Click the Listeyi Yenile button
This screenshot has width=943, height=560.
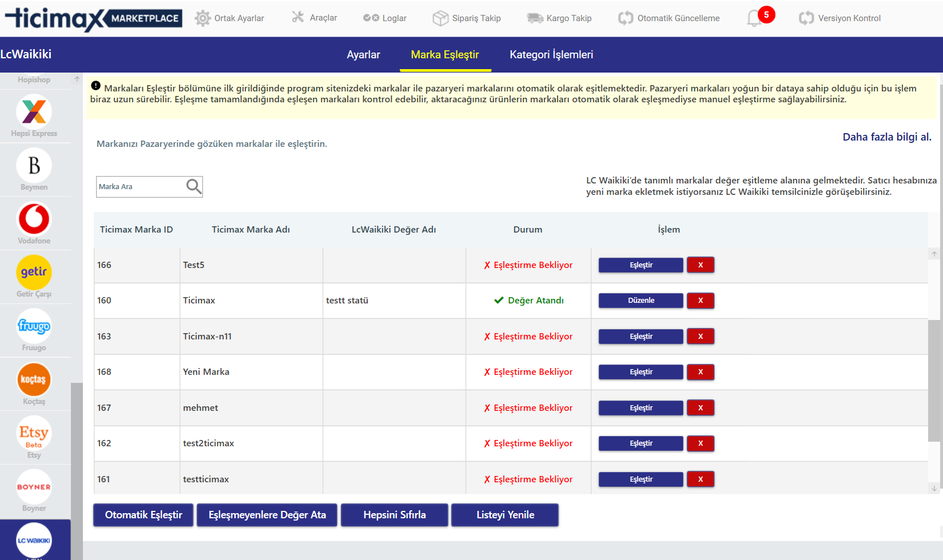click(505, 515)
